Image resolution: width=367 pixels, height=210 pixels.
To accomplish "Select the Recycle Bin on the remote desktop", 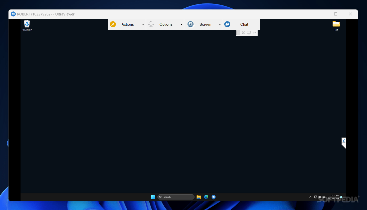I will [x=27, y=26].
